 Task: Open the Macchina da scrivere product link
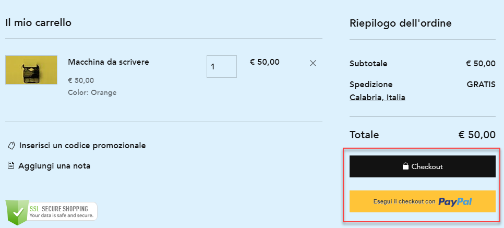109,62
